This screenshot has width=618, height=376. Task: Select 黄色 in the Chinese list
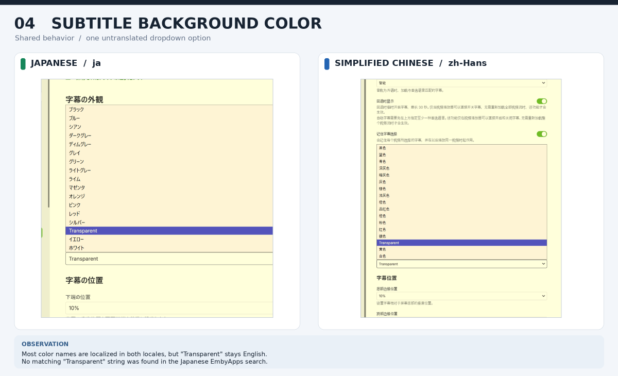pos(461,249)
